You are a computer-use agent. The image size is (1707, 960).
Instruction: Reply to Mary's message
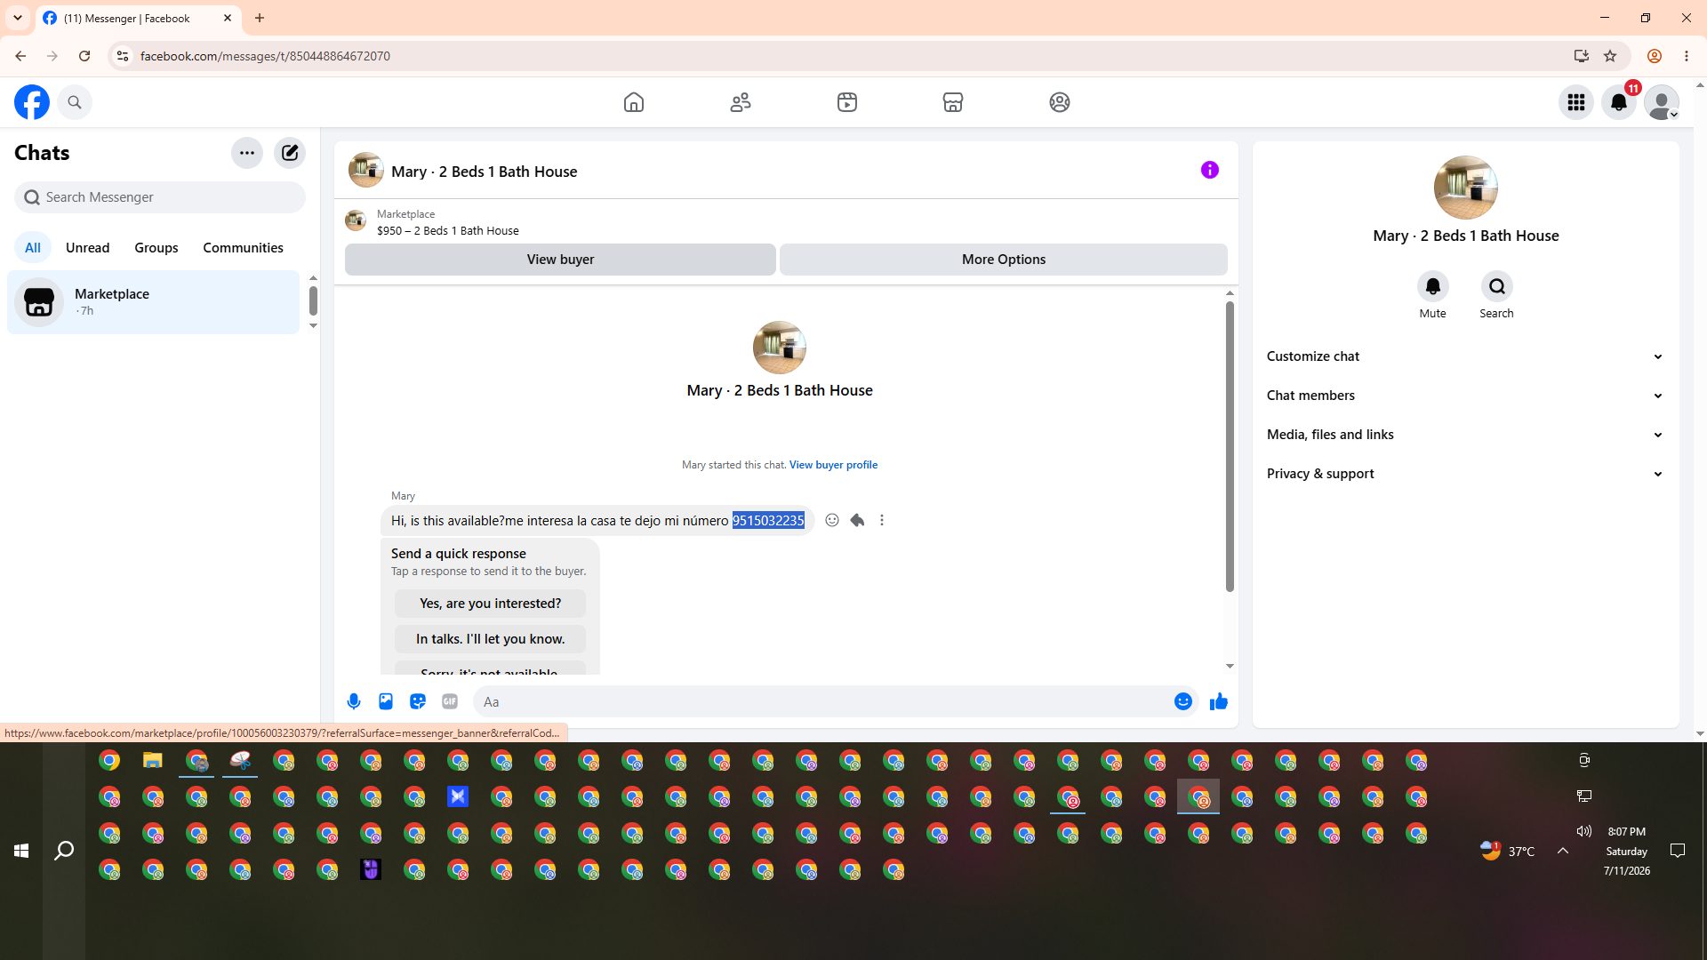pyautogui.click(x=857, y=520)
